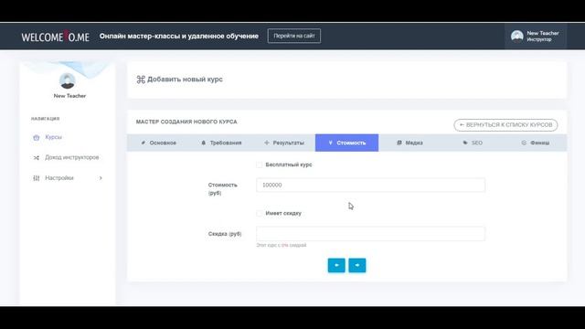Screen dimensions: 585x329
Task: Click the Доход инструкторов shuffle icon
Action: point(37,158)
